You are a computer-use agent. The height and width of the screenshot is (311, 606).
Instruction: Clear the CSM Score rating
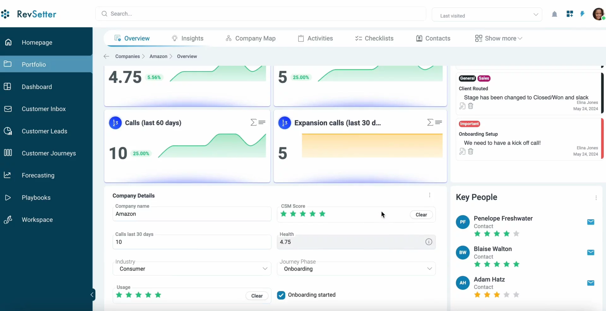pos(421,215)
